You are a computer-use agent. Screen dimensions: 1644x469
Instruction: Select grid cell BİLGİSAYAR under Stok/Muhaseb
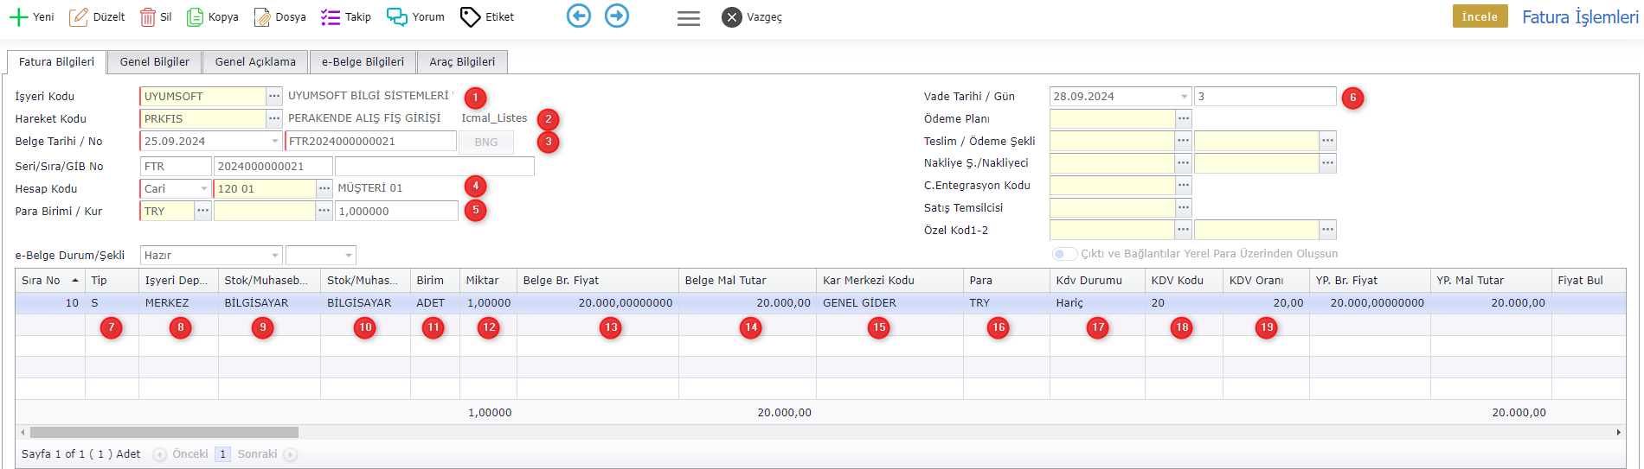click(x=269, y=303)
